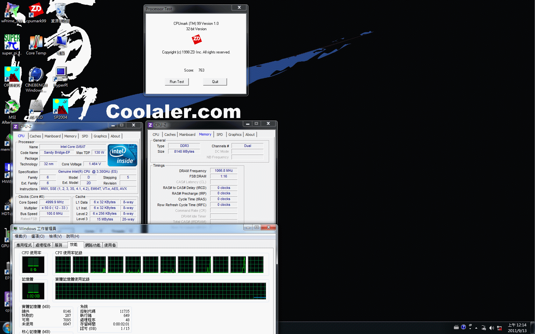The height and width of the screenshot is (334, 535).
Task: Click the Run Test button
Action: click(177, 82)
